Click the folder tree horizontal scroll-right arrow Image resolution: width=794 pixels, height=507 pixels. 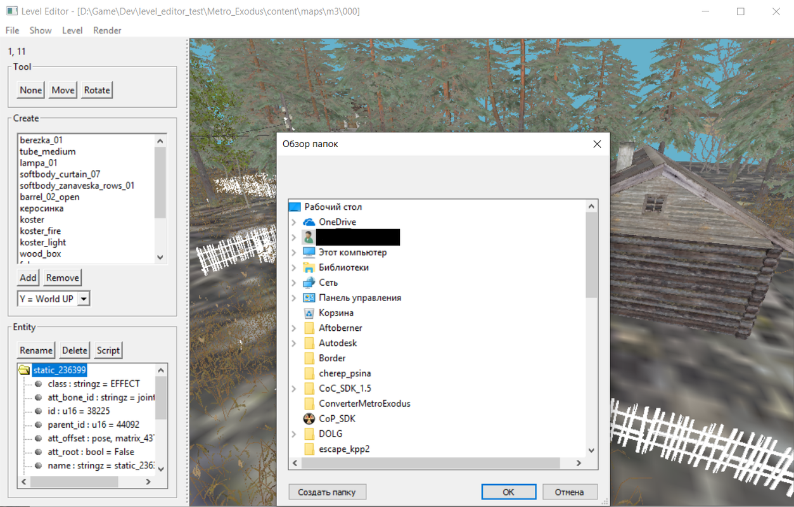pyautogui.click(x=580, y=464)
